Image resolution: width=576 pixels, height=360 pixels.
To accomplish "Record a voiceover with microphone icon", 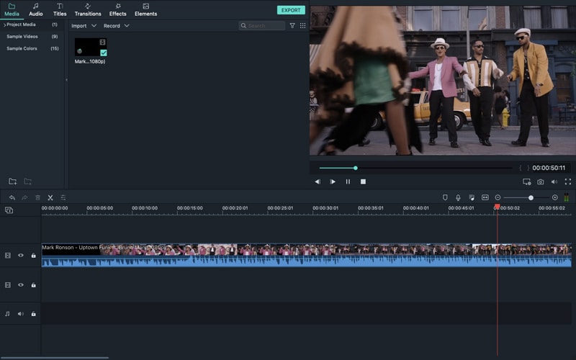I will 458,197.
